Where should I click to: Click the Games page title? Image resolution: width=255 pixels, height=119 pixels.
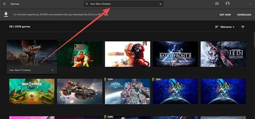15,4
